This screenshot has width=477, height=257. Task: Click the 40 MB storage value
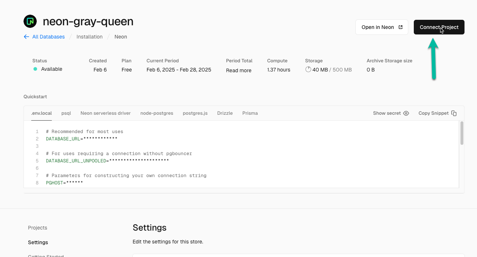click(x=320, y=70)
